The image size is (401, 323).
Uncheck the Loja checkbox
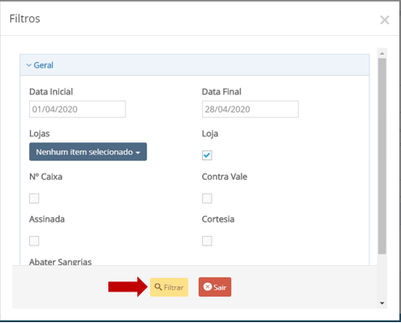207,155
